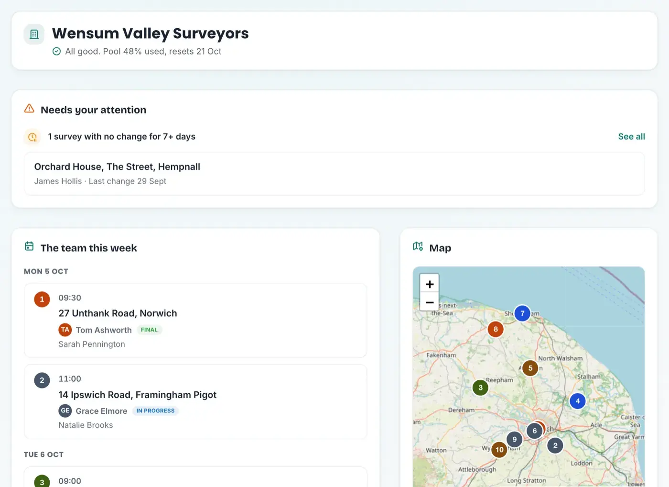The image size is (669, 487).
Task: Click the Grace Elmore name
Action: click(101, 411)
